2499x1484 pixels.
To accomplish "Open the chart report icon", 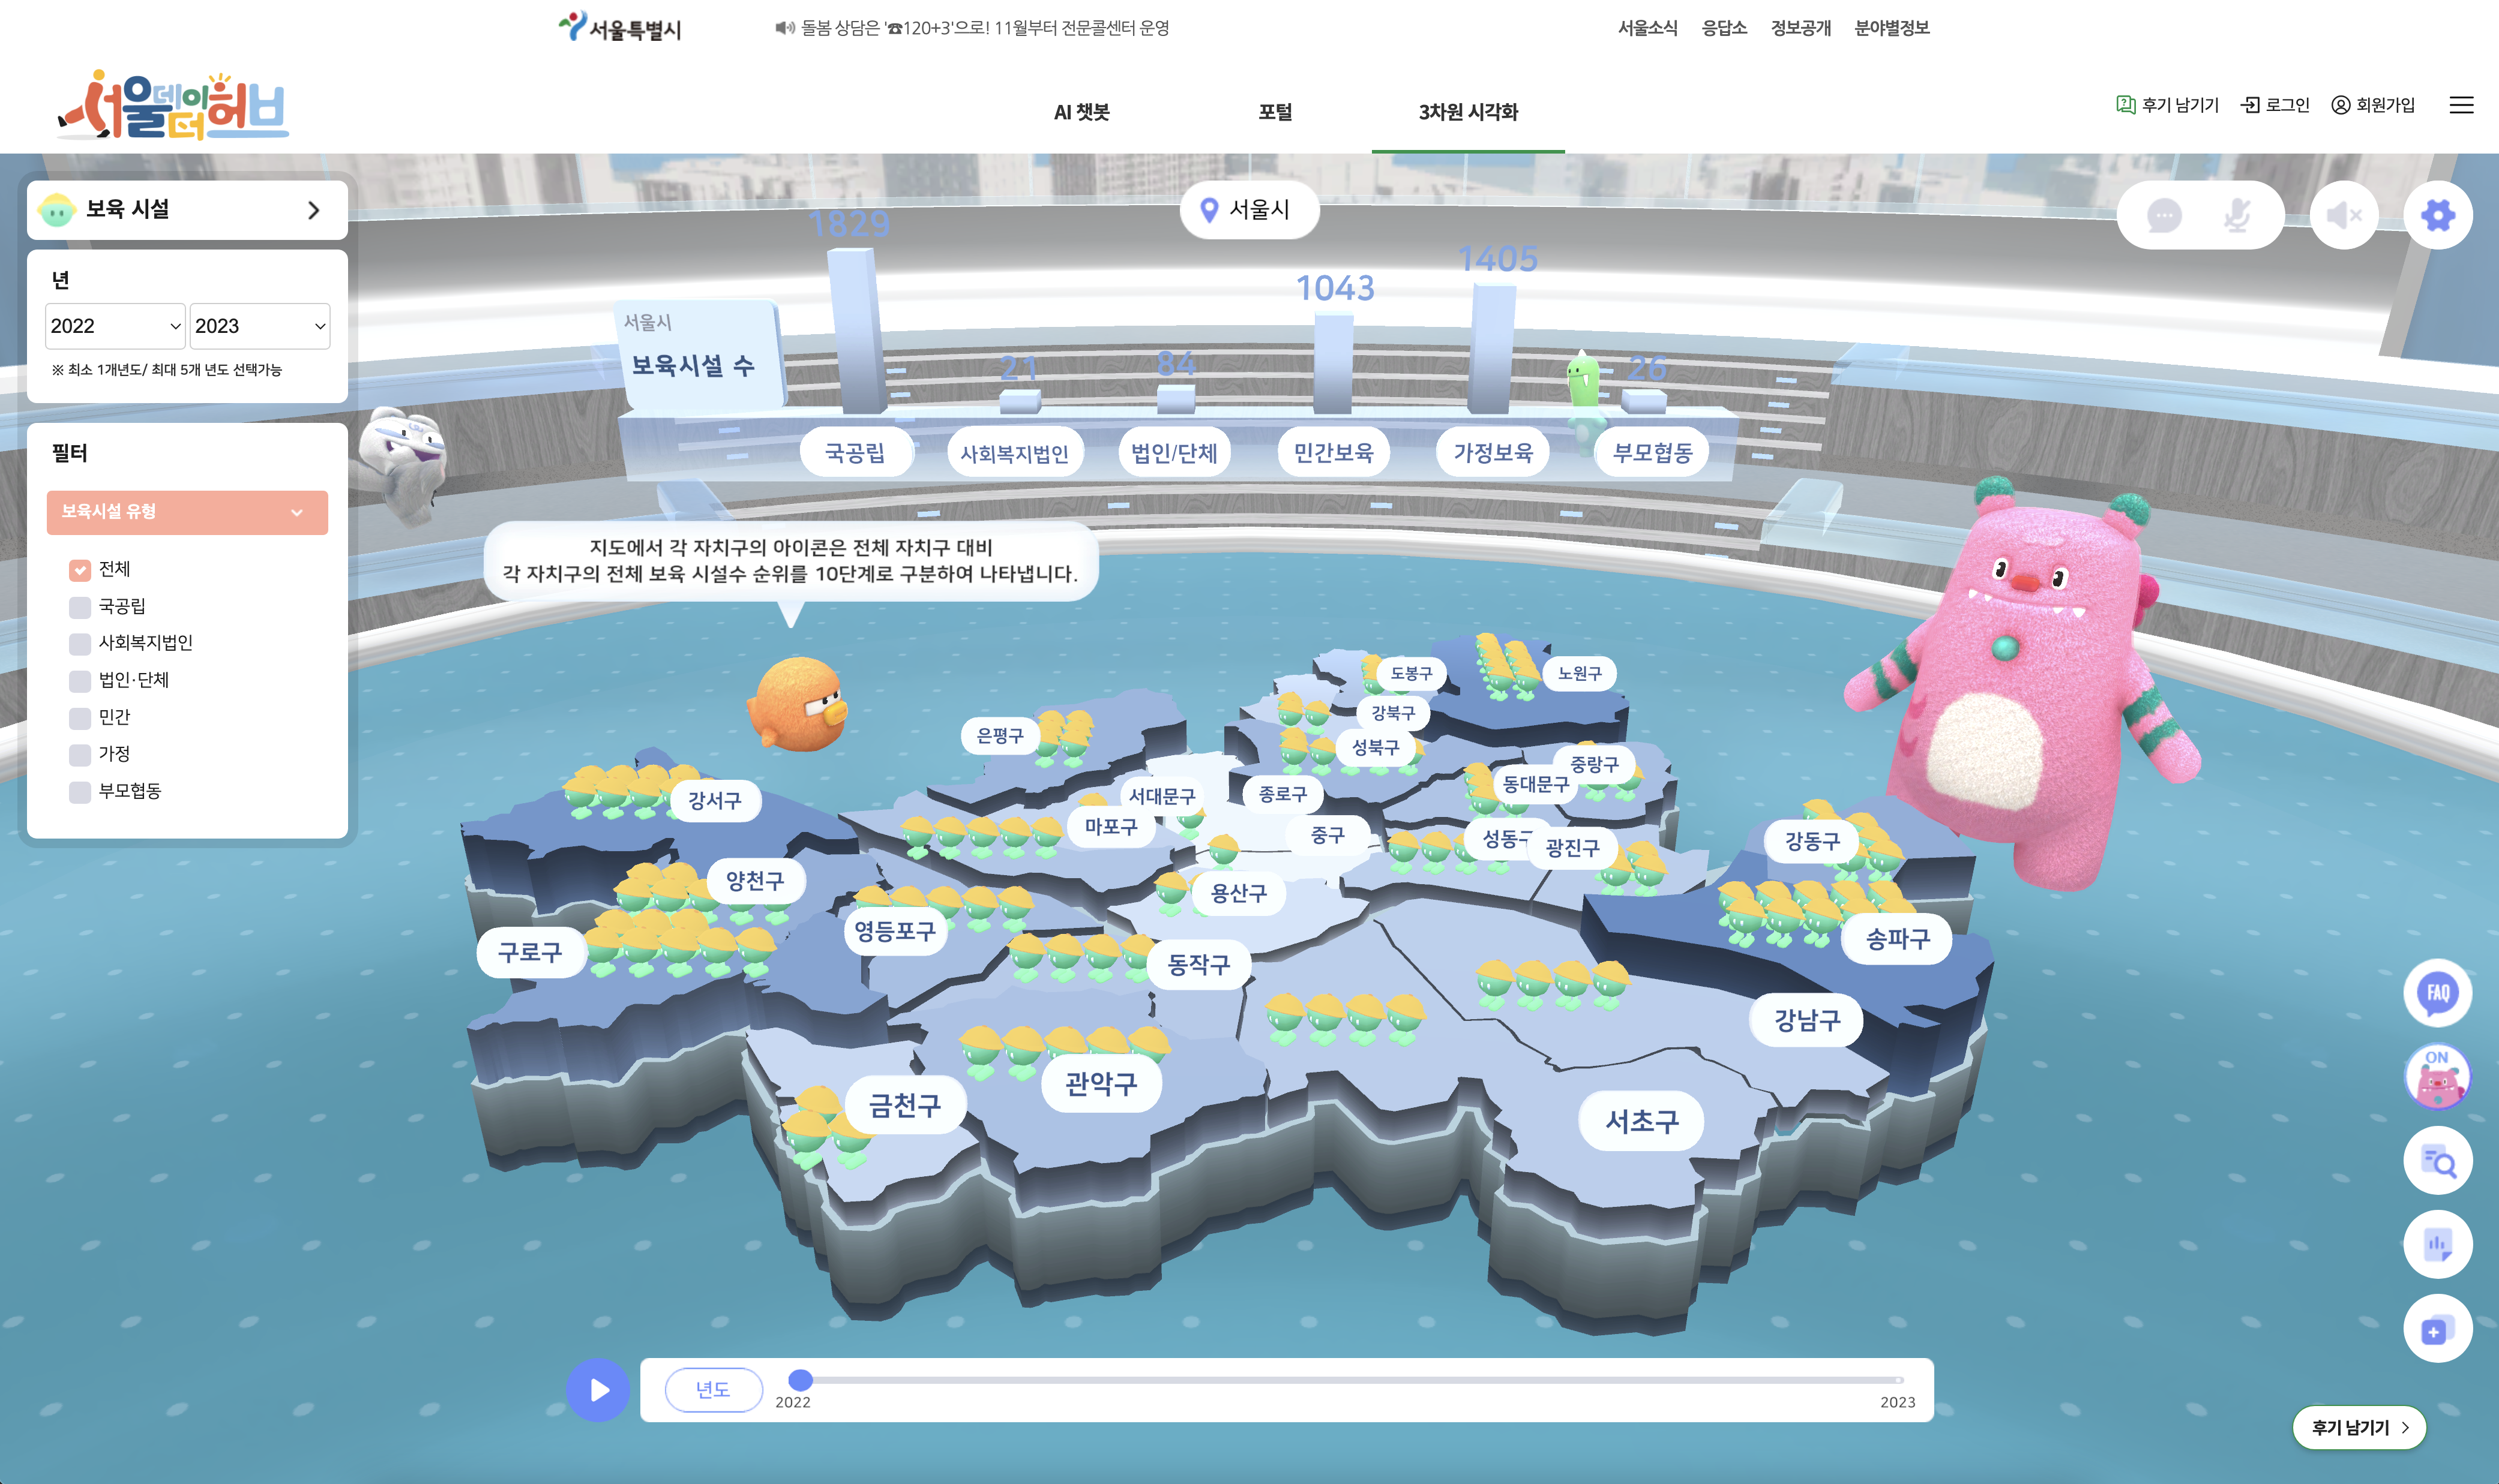I will (x=2437, y=1245).
